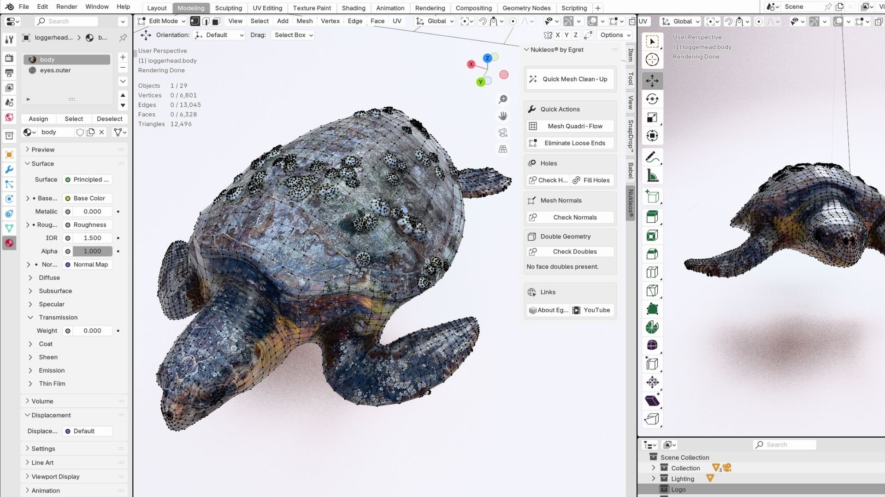The width and height of the screenshot is (885, 497).
Task: Select the Cursor tool icon
Action: coord(652,59)
